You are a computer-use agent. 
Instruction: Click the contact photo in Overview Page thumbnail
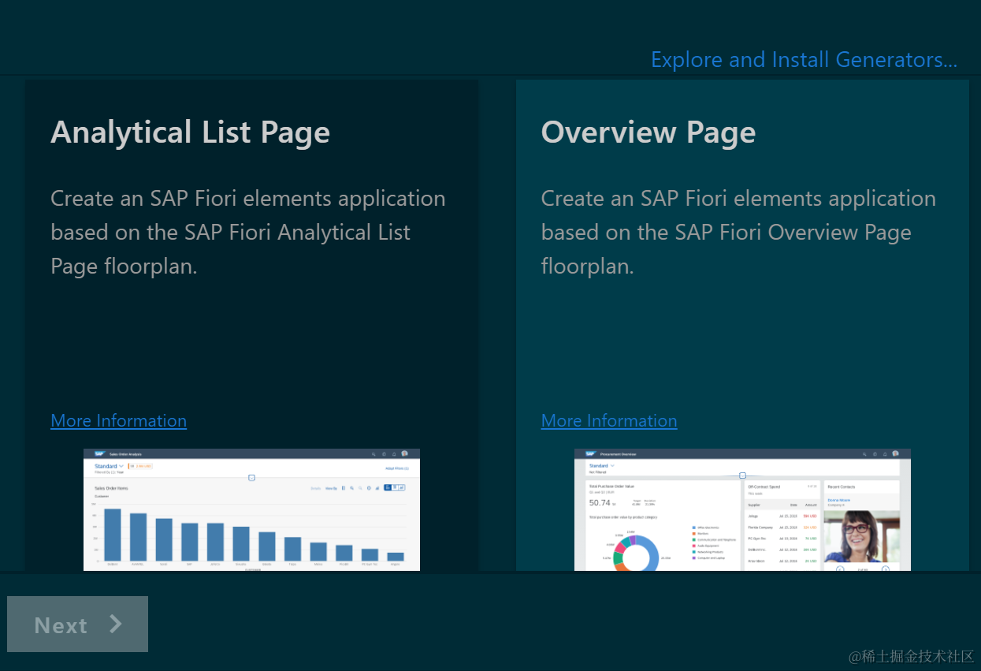click(x=861, y=536)
